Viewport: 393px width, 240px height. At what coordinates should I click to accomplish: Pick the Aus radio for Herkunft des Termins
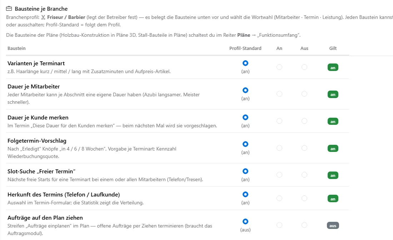click(304, 198)
